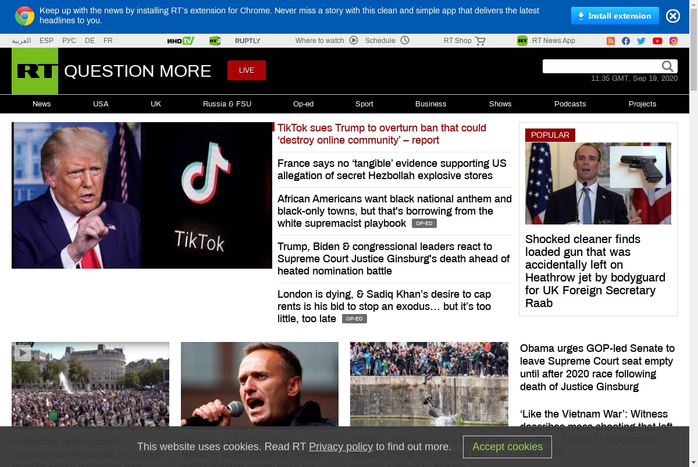The image size is (698, 467).
Task: Open the News menu section
Action: click(x=42, y=104)
